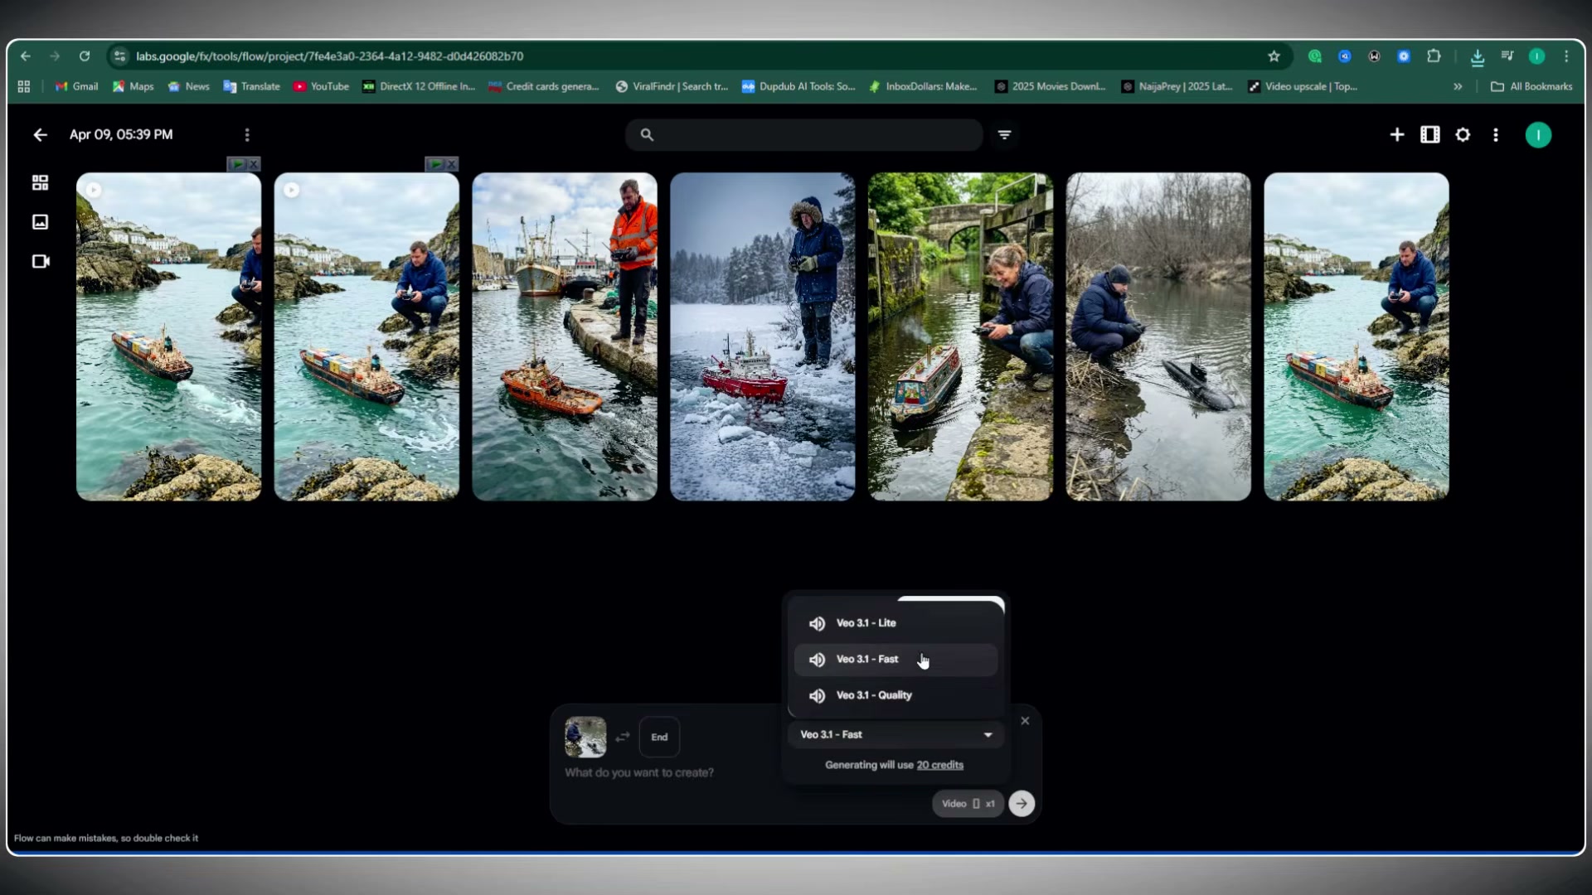Open Flow settings gear
The width and height of the screenshot is (1592, 895).
pyautogui.click(x=1463, y=135)
